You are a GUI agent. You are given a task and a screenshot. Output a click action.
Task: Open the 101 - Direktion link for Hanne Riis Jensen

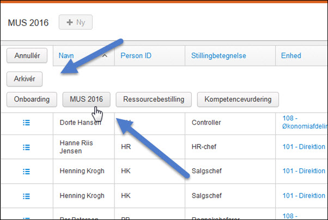(x=303, y=147)
